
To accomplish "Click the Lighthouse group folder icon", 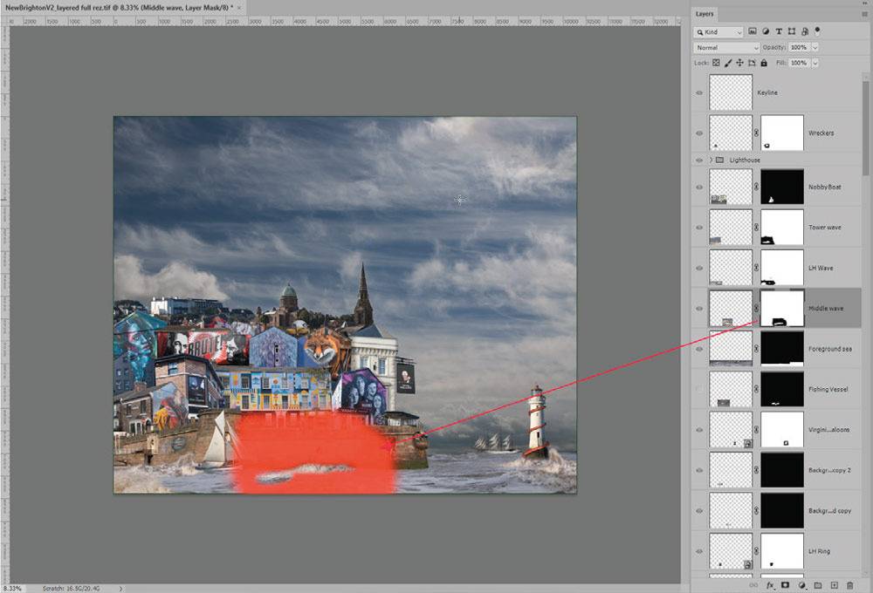I will (720, 160).
